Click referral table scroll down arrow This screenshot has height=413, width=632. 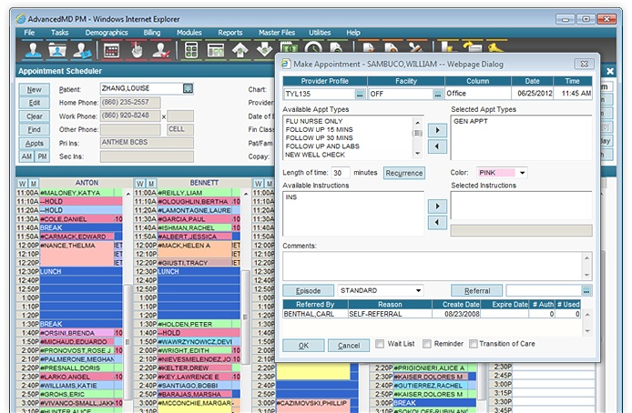pyautogui.click(x=587, y=331)
